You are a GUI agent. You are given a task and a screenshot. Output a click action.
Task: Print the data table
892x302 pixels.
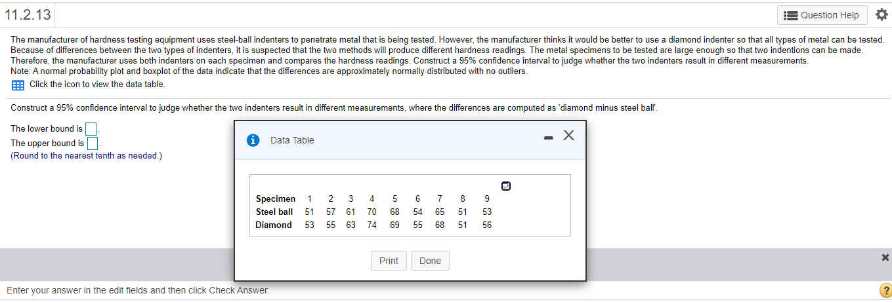(x=389, y=261)
